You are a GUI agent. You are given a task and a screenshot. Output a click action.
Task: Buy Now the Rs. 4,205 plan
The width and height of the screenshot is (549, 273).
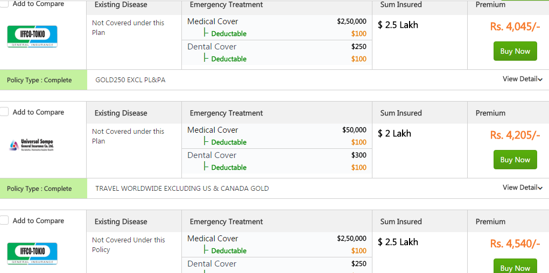tap(515, 160)
